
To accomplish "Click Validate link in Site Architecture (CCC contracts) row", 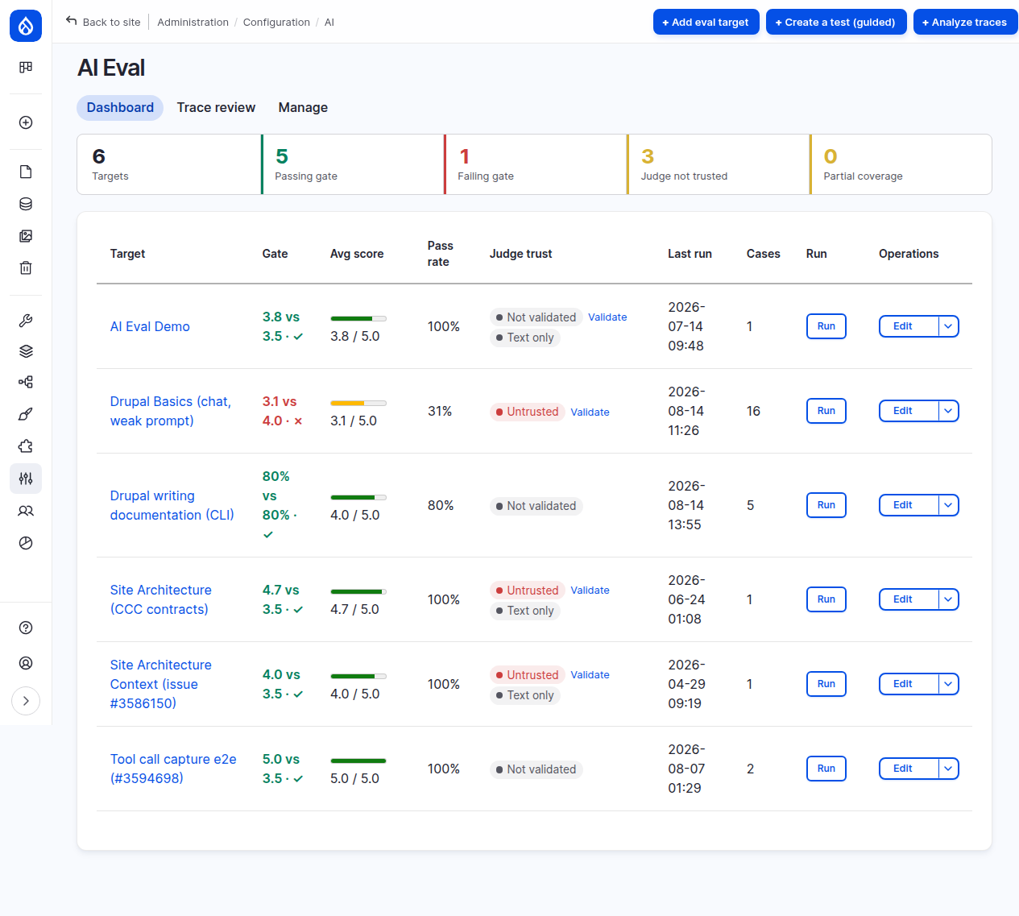I will click(590, 591).
